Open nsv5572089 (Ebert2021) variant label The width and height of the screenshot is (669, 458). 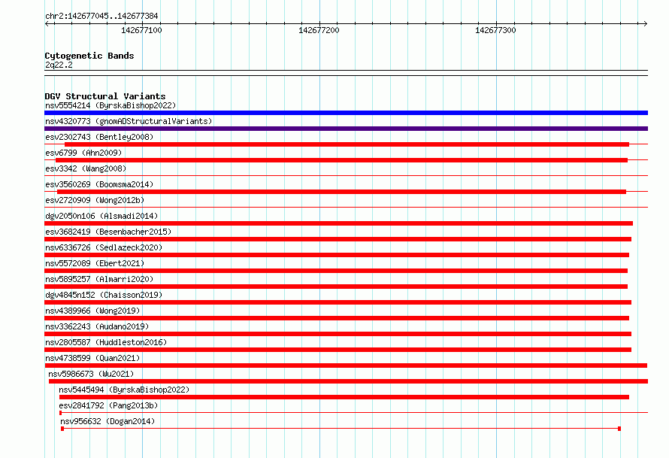pyautogui.click(x=95, y=263)
